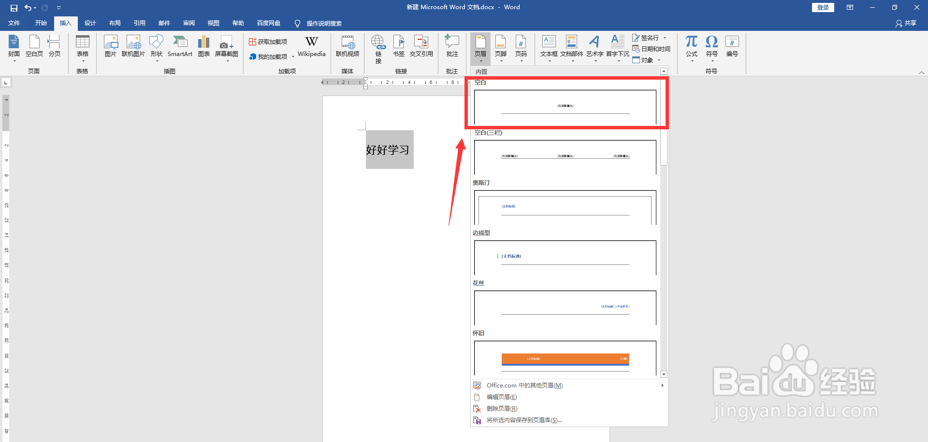This screenshot has width=928, height=442.
Task: Open Quick Parts (文档部件)
Action: point(572,49)
